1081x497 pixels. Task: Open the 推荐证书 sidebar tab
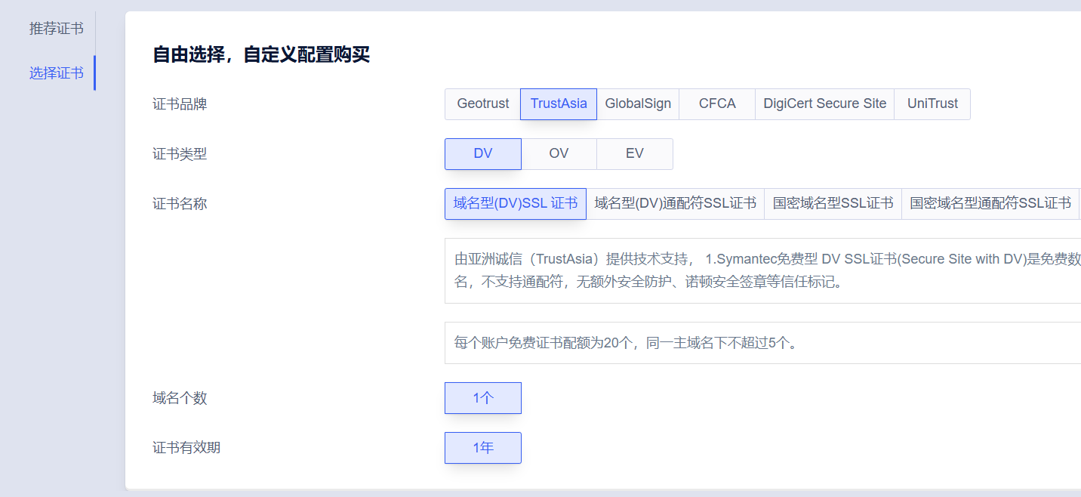pyautogui.click(x=57, y=29)
